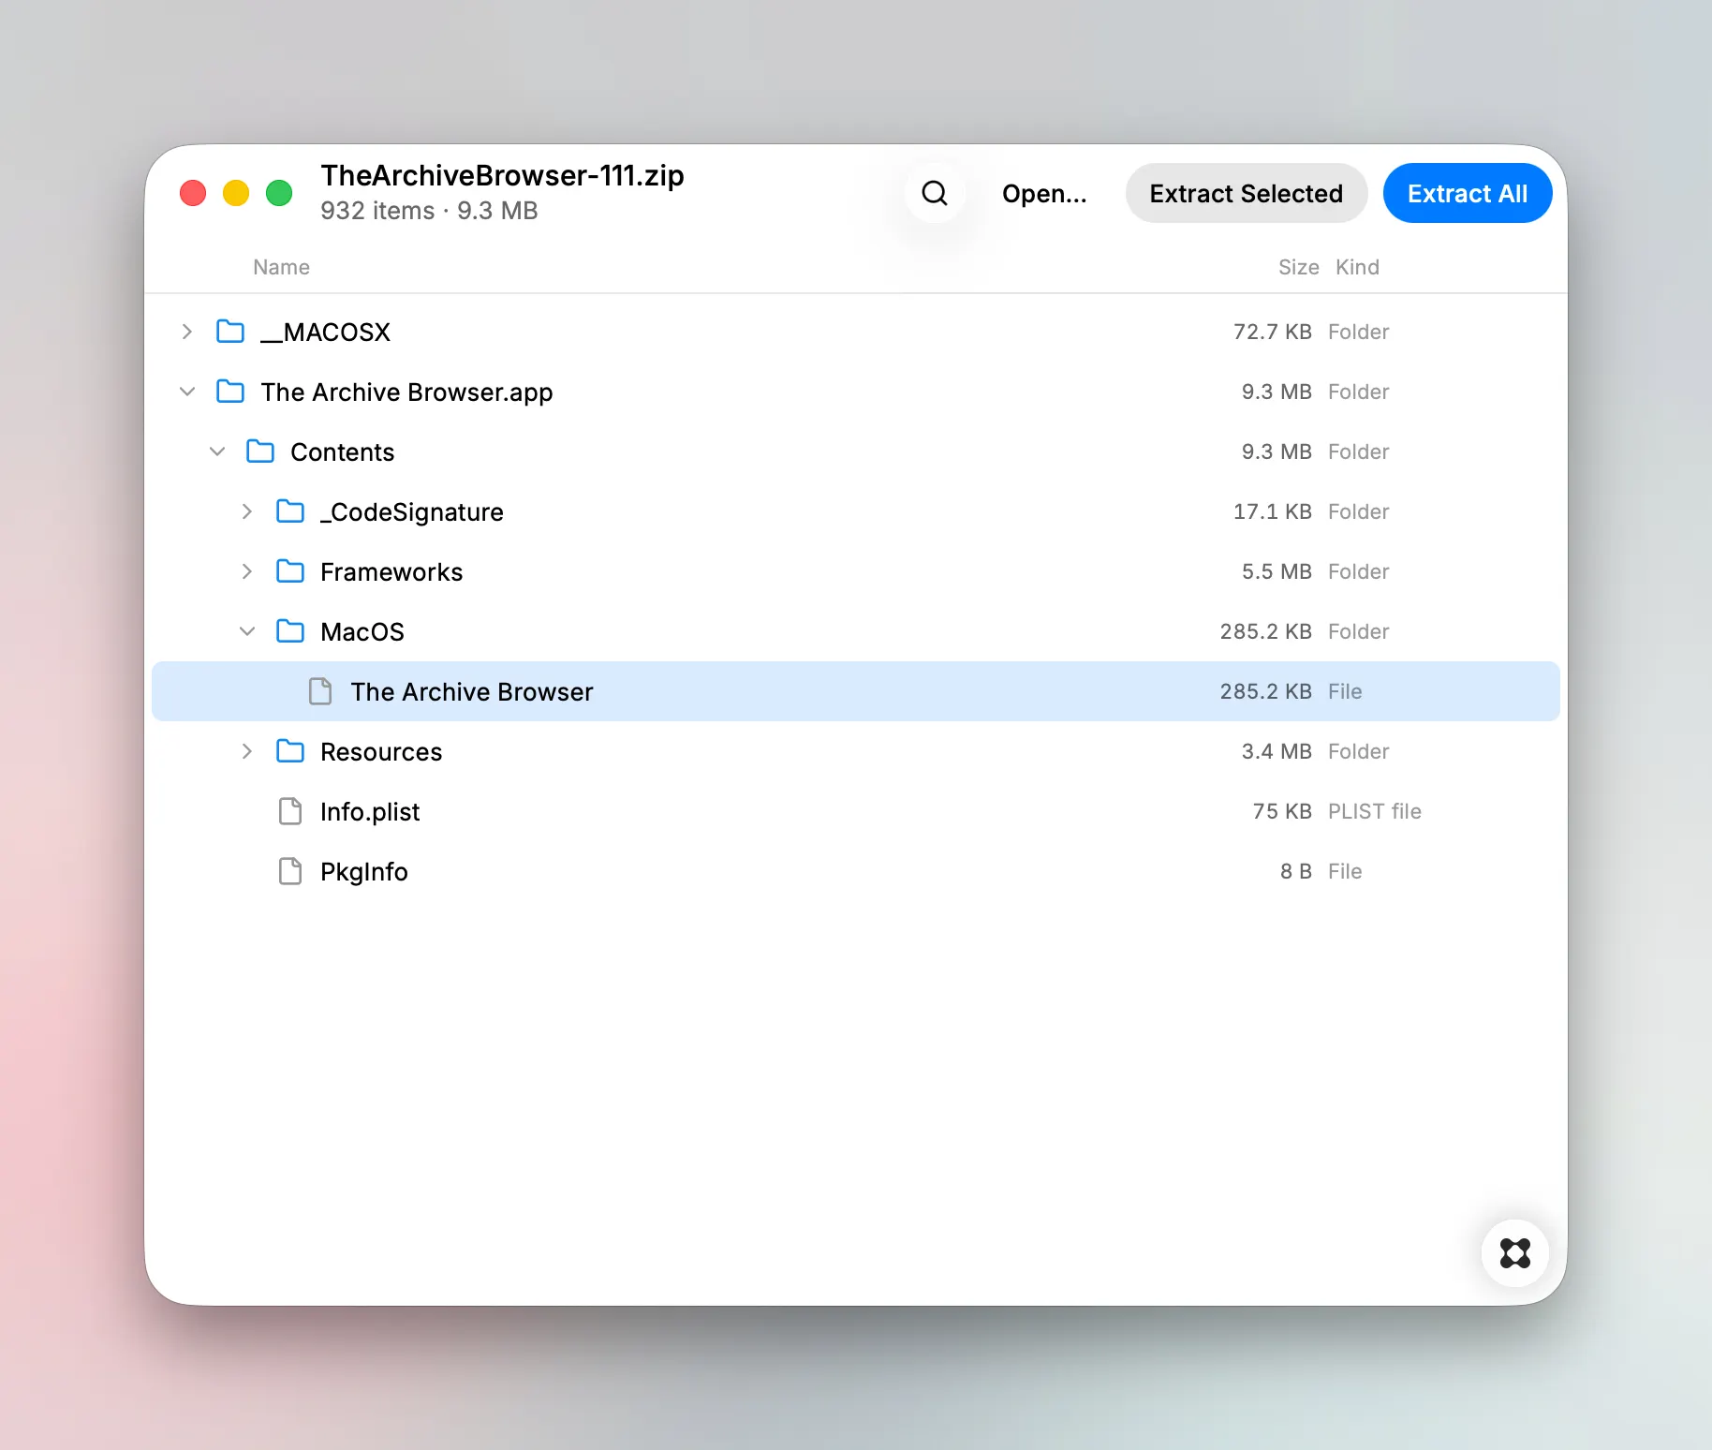The width and height of the screenshot is (1712, 1450).
Task: Close the window with red button
Action: (193, 193)
